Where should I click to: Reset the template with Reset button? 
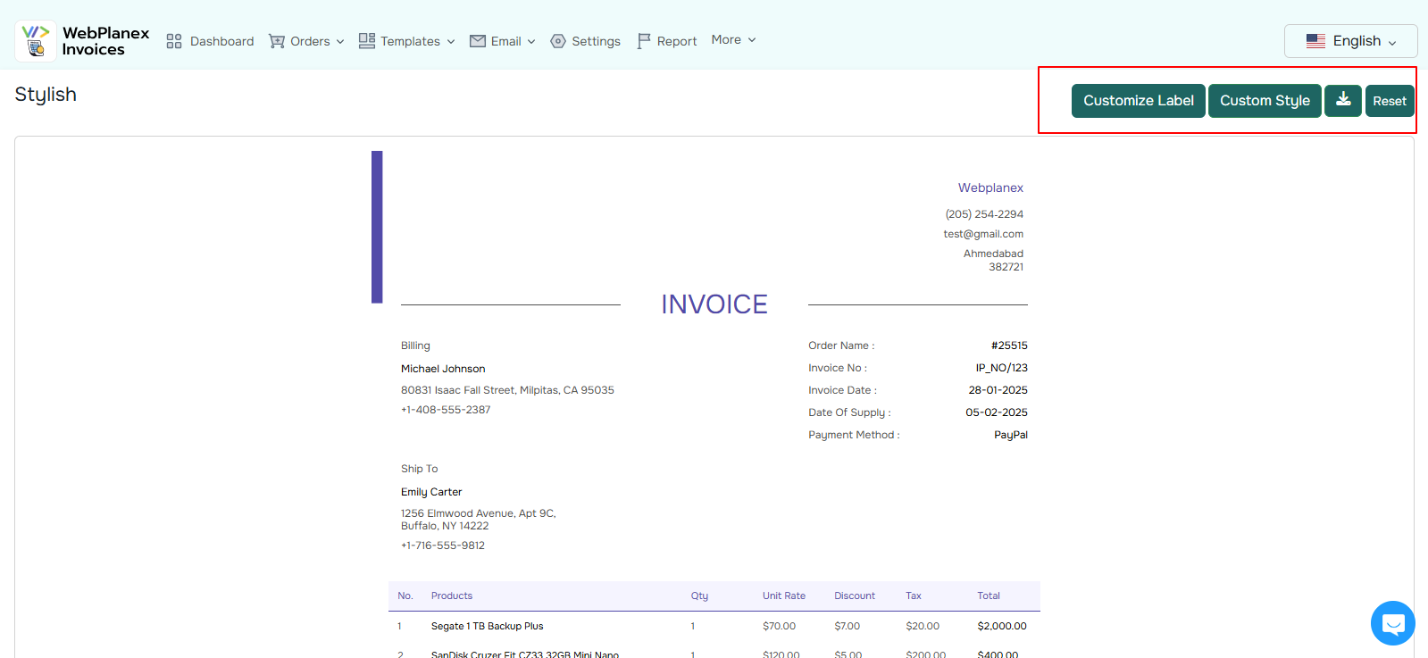coord(1389,101)
